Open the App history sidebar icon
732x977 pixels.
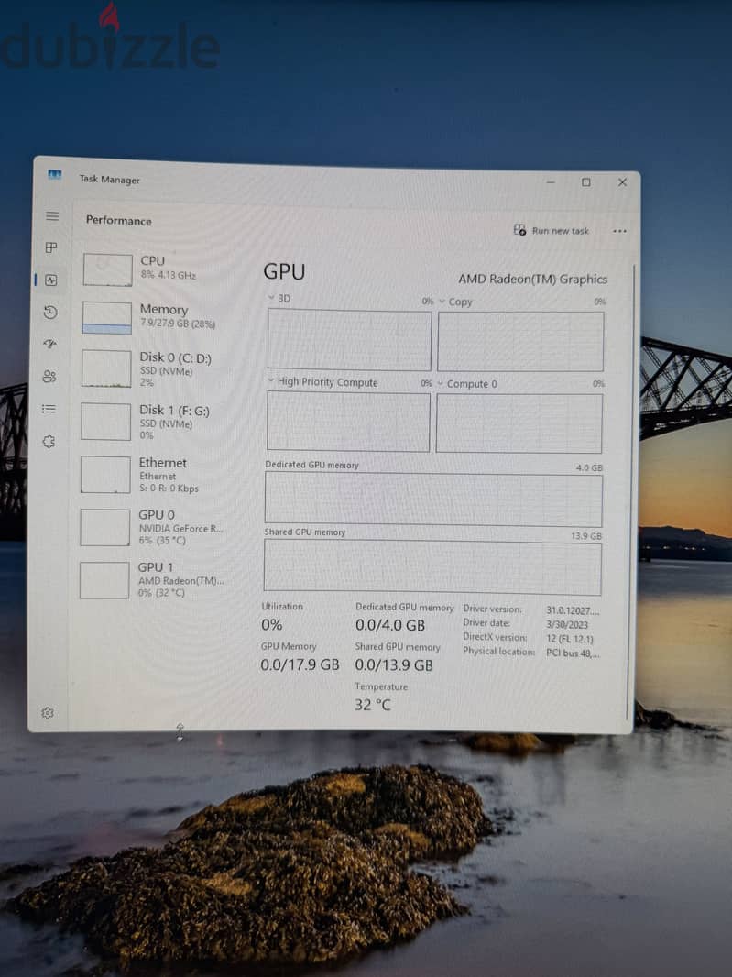(x=50, y=313)
